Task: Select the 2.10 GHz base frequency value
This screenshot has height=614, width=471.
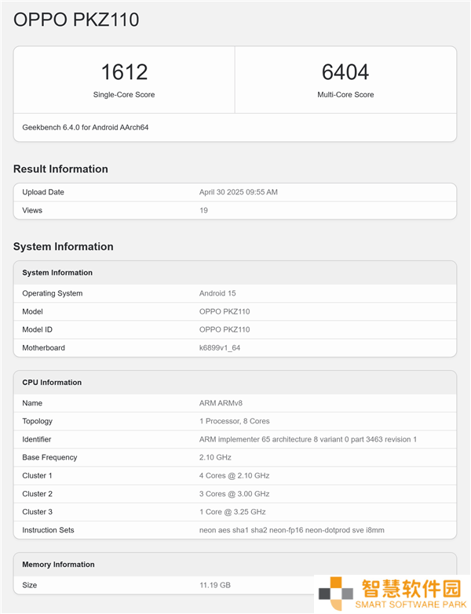Action: [215, 457]
